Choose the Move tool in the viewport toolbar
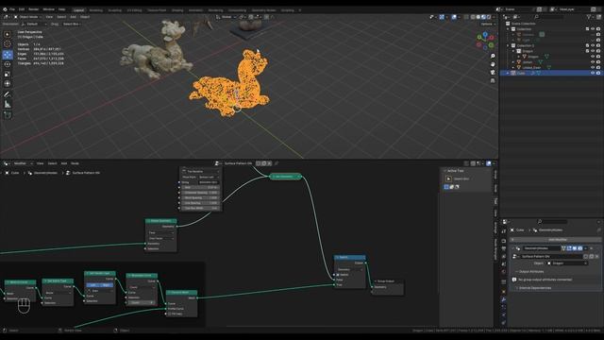The height and width of the screenshot is (340, 604). (x=8, y=55)
